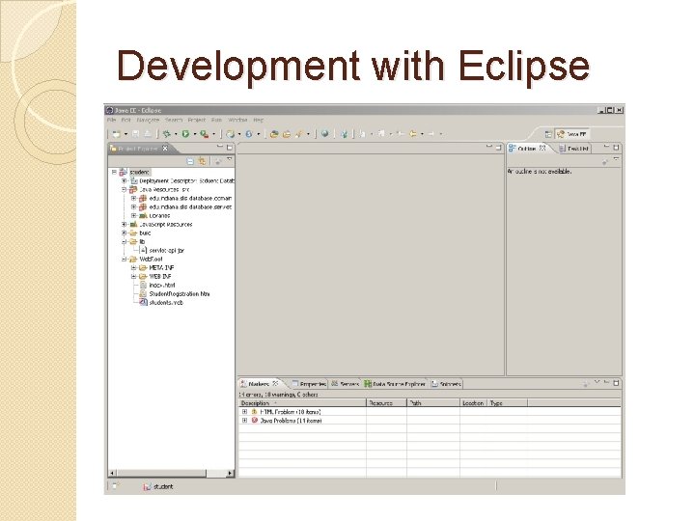Viewport: 695px width, 521px height.
Task: Open the Help menu
Action: coord(259,120)
